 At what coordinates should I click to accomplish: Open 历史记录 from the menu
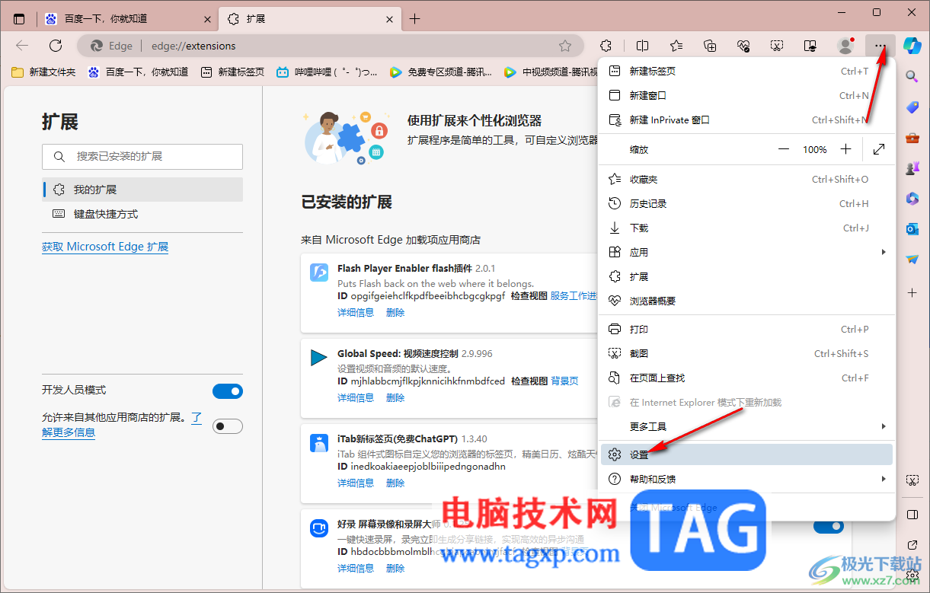tap(746, 203)
